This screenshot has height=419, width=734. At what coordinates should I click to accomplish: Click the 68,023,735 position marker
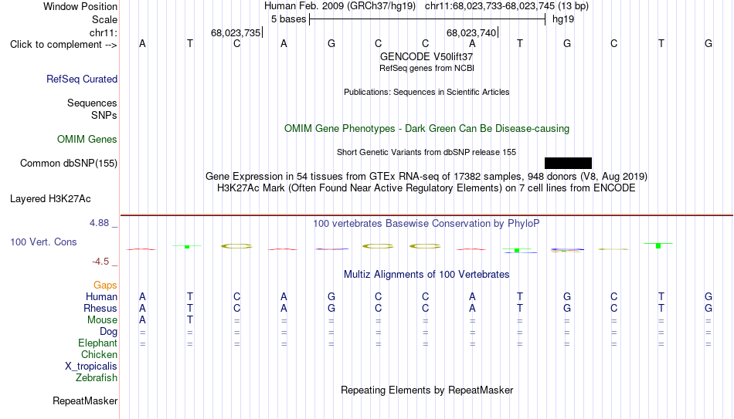click(x=236, y=32)
